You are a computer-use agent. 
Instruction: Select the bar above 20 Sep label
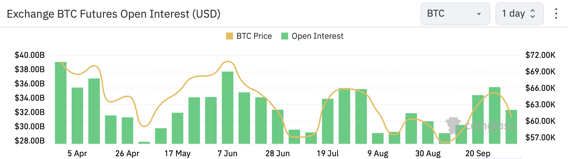tap(478, 119)
